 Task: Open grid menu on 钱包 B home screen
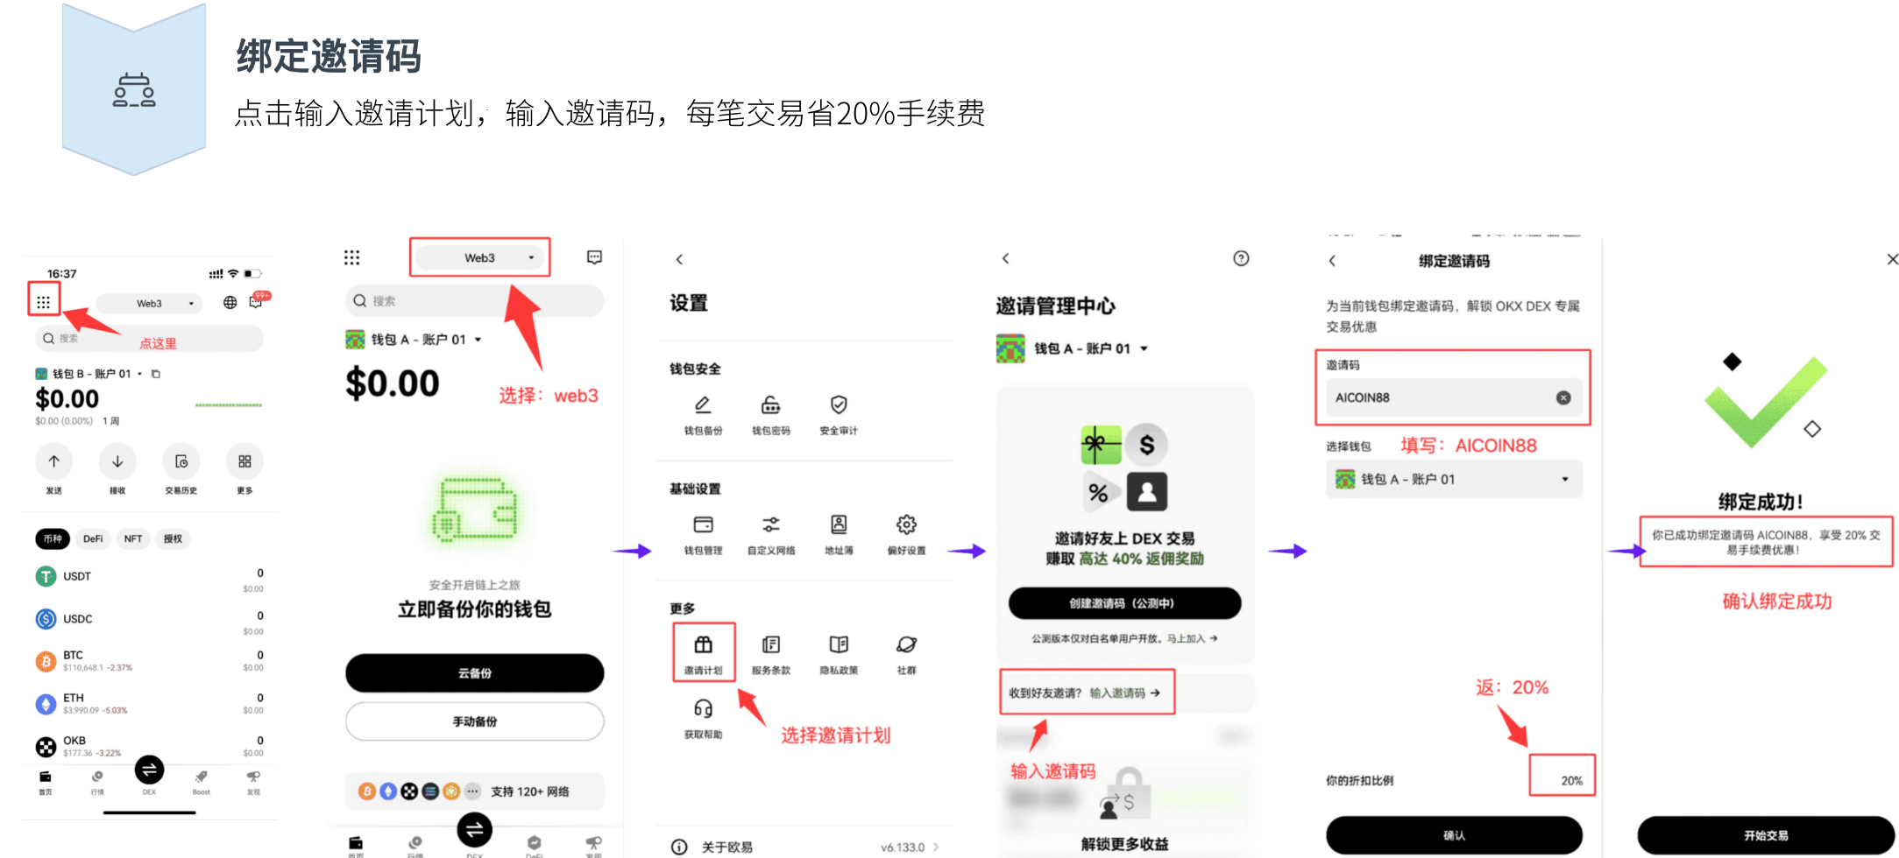point(43,302)
